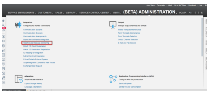The width and height of the screenshot is (208, 95).
Task: Click Adapt in the top bar
Action: coord(170,5)
